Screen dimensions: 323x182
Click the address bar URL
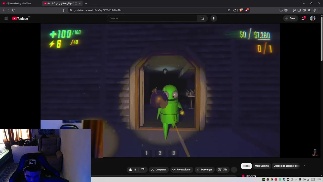coord(98,10)
